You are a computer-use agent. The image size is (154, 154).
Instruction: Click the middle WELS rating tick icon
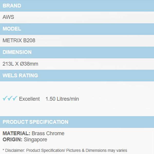pos(10,98)
